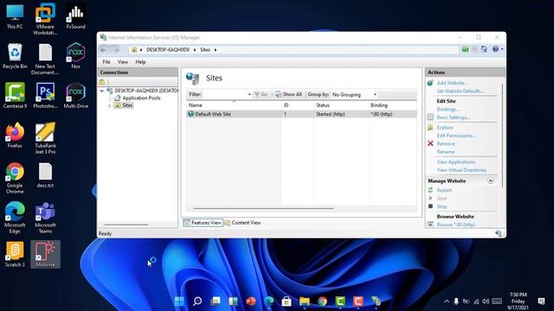Launch Microsoft Teams desktop shortcut
The height and width of the screenshot is (311, 554).
pyautogui.click(x=45, y=218)
